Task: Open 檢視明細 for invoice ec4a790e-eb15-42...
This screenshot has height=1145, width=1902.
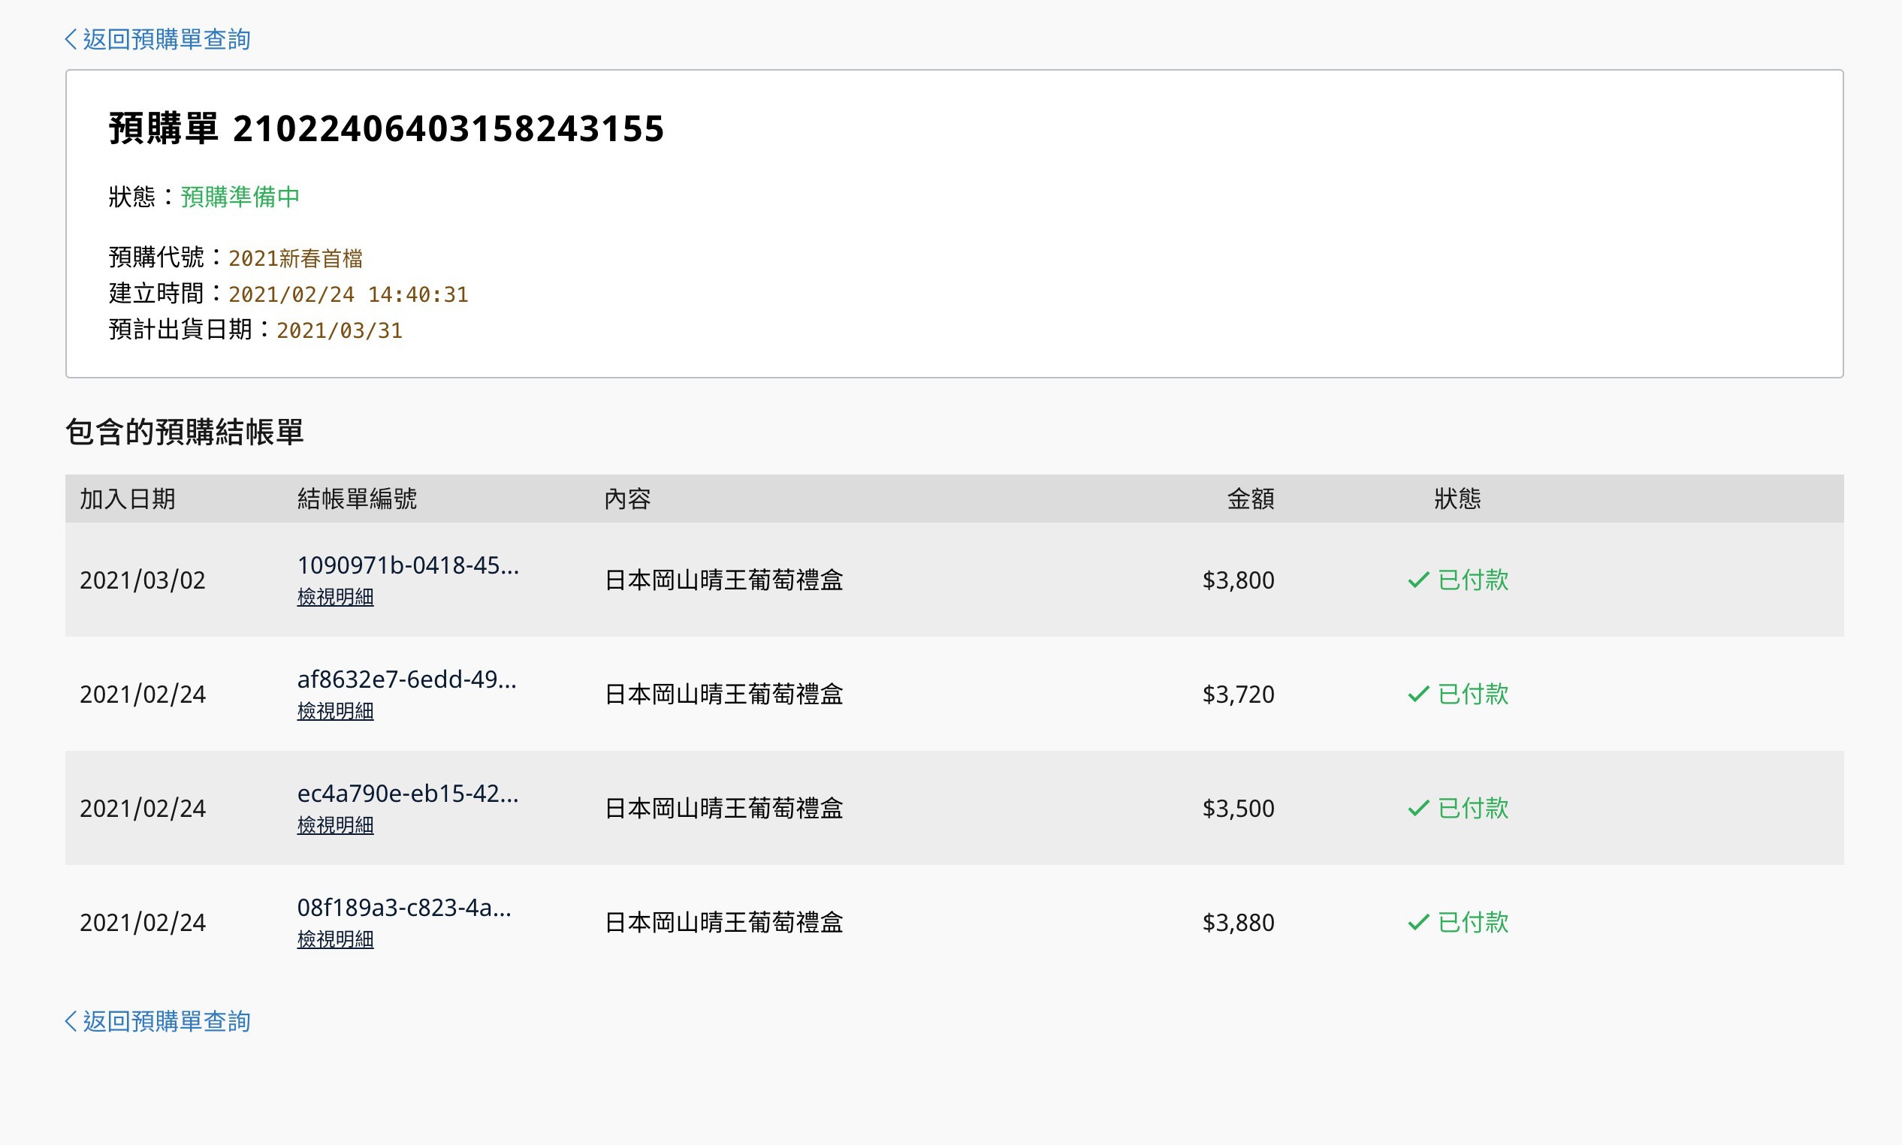Action: pos(335,825)
